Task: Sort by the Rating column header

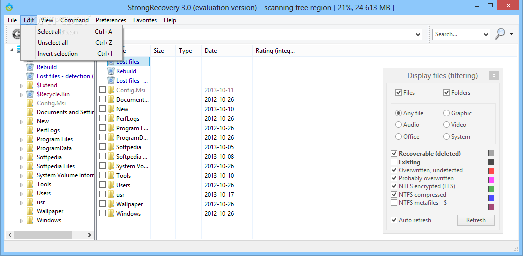Action: [x=275, y=51]
